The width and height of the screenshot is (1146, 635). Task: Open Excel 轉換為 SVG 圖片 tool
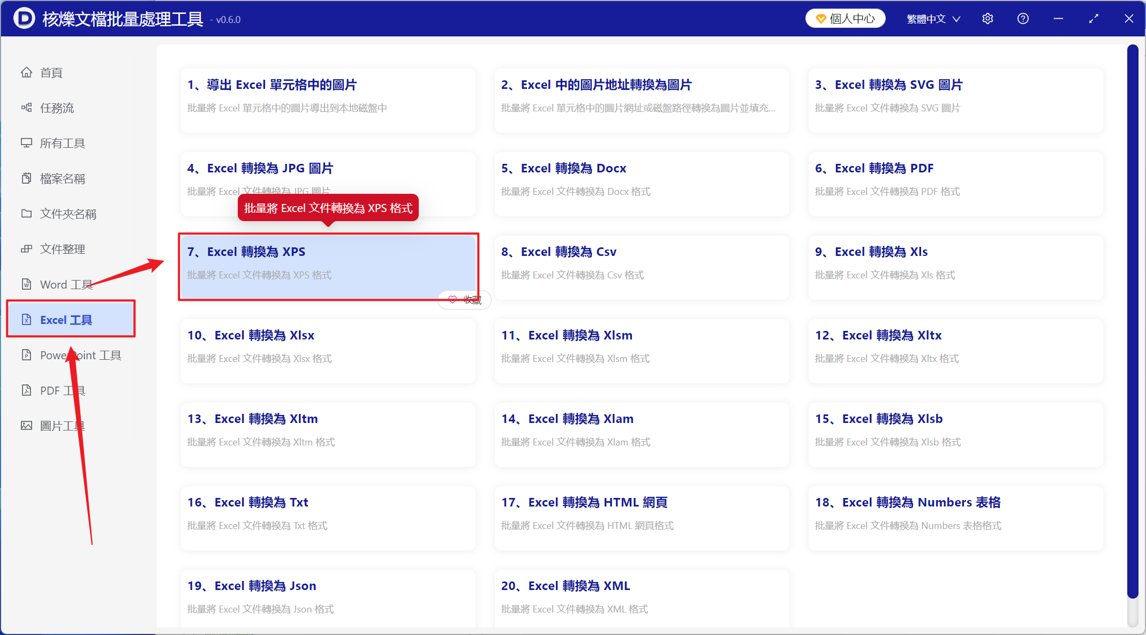(x=955, y=100)
